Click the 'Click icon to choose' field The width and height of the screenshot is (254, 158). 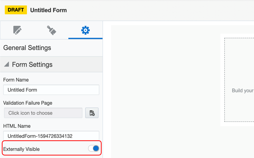[43, 113]
